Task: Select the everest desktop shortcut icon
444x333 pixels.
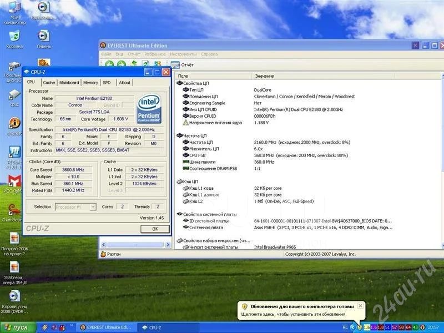Action: point(14,127)
